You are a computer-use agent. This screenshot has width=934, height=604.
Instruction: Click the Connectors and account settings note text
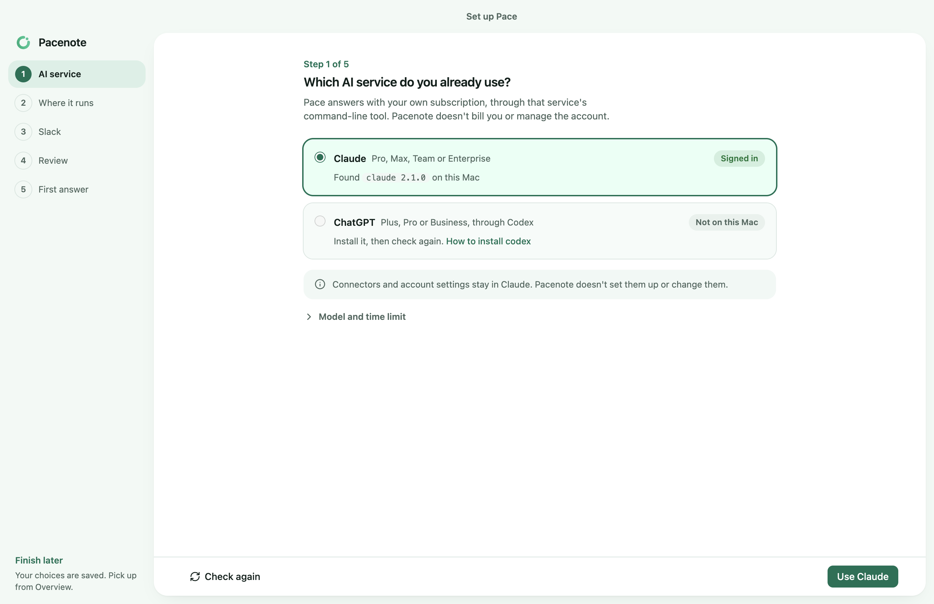pyautogui.click(x=530, y=284)
